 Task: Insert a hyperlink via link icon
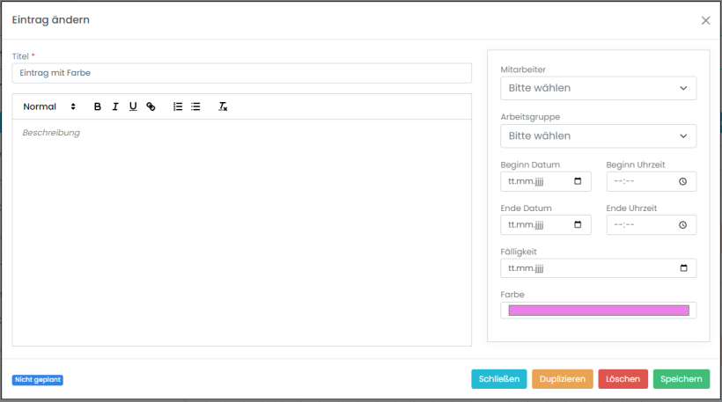151,106
